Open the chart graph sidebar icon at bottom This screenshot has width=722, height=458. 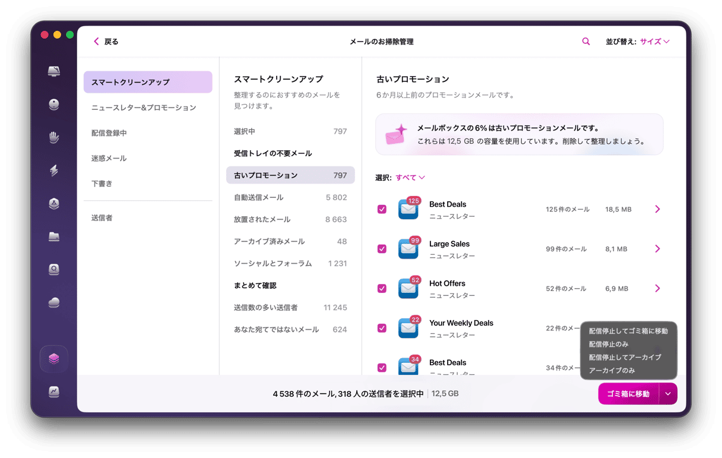54,391
